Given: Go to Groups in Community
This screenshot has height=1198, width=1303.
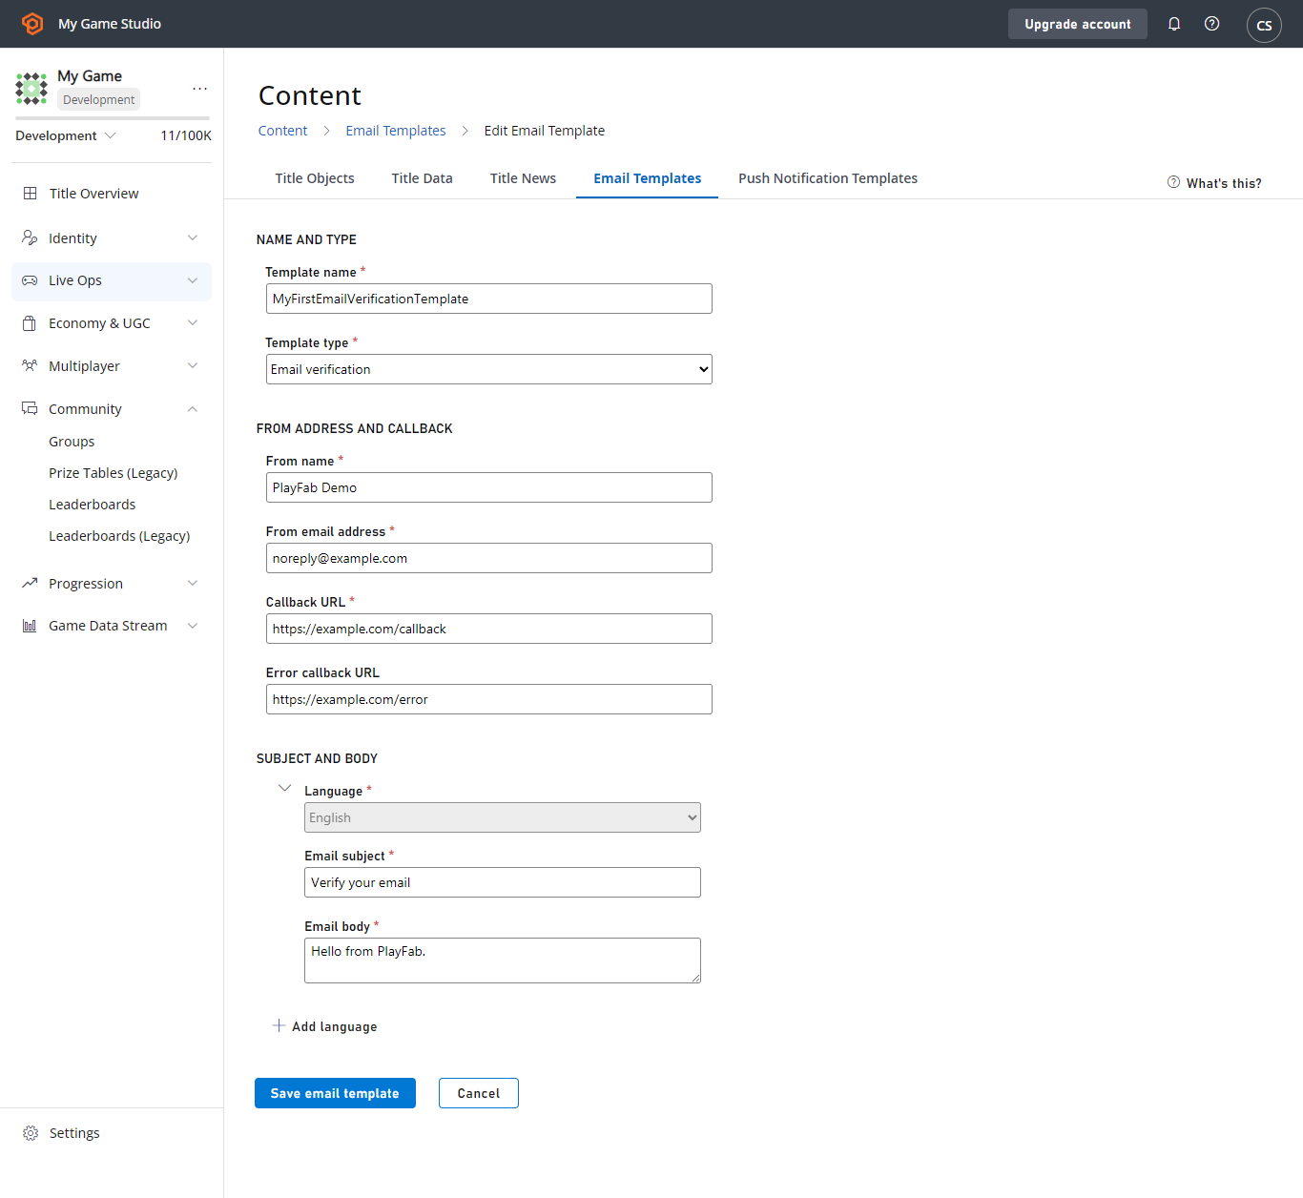Looking at the screenshot, I should pos(72,442).
